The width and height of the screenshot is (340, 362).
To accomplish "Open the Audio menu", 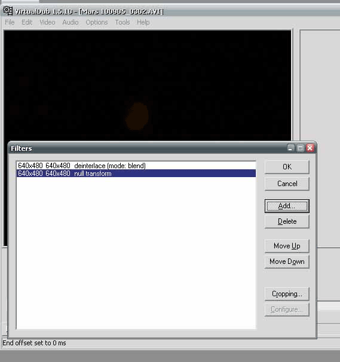I will pyautogui.click(x=71, y=22).
